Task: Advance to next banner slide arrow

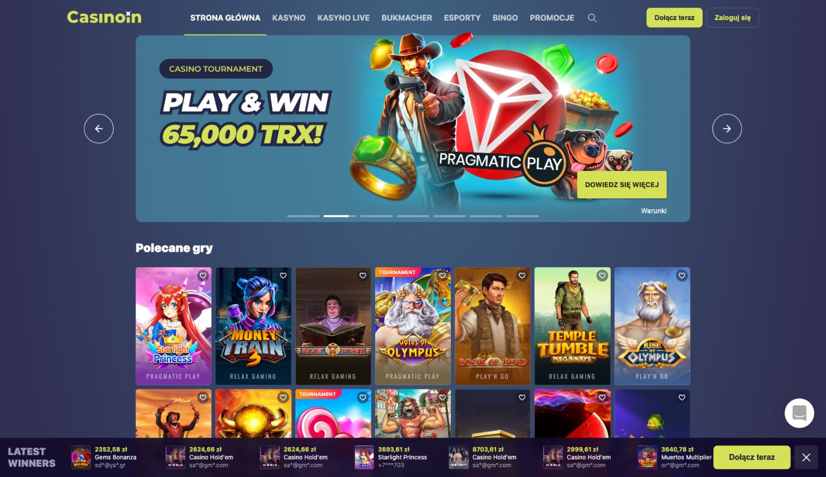Action: click(x=727, y=129)
